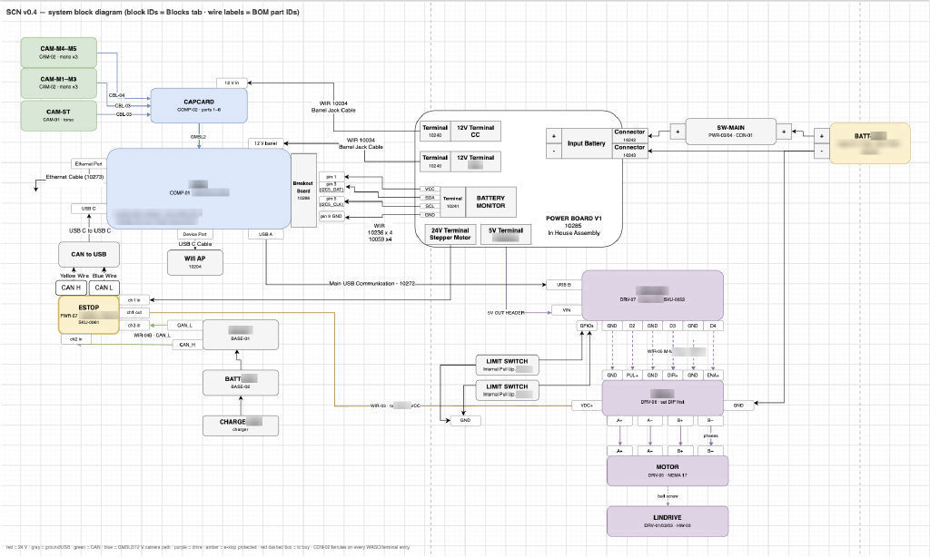This screenshot has height=557, width=930.
Task: Click the D2 pin box
Action: tap(632, 326)
